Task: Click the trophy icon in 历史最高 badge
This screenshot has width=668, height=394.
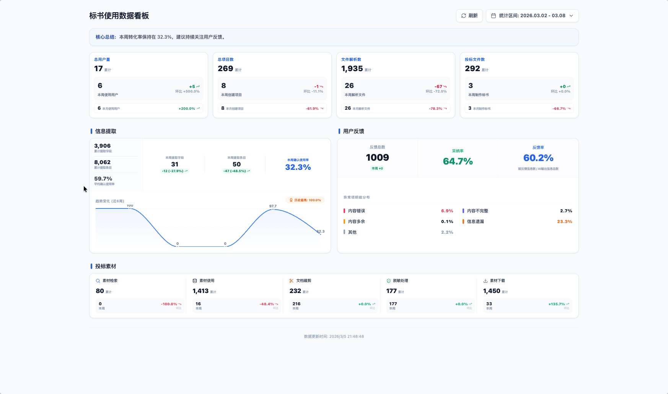Action: 291,200
